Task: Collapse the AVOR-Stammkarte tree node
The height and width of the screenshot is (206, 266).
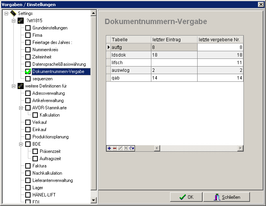Action: point(21,108)
